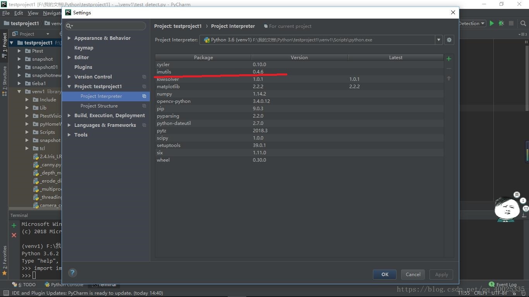Click the Package column header

pyautogui.click(x=203, y=57)
